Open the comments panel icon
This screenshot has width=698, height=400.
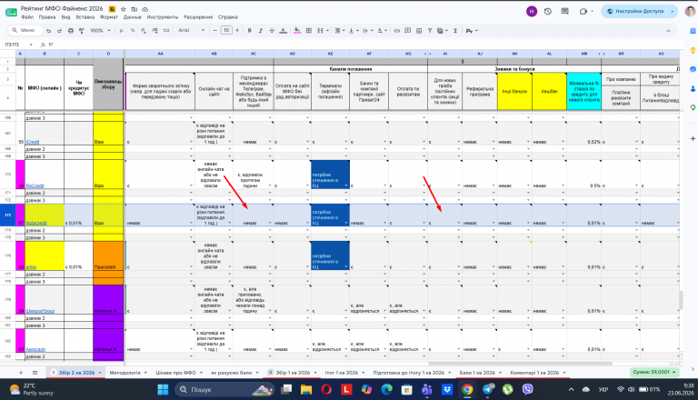[x=565, y=12]
